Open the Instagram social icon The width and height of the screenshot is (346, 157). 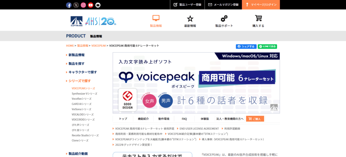pyautogui.click(x=83, y=5)
